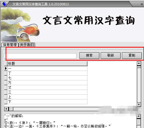
Task: Click the blue diamond app icon
Action: (5, 4)
